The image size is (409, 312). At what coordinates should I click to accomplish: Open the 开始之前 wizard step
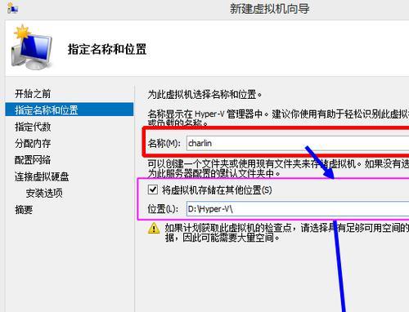33,94
